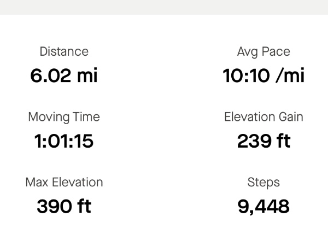Click the number 6.02 under Distance

click(51, 75)
